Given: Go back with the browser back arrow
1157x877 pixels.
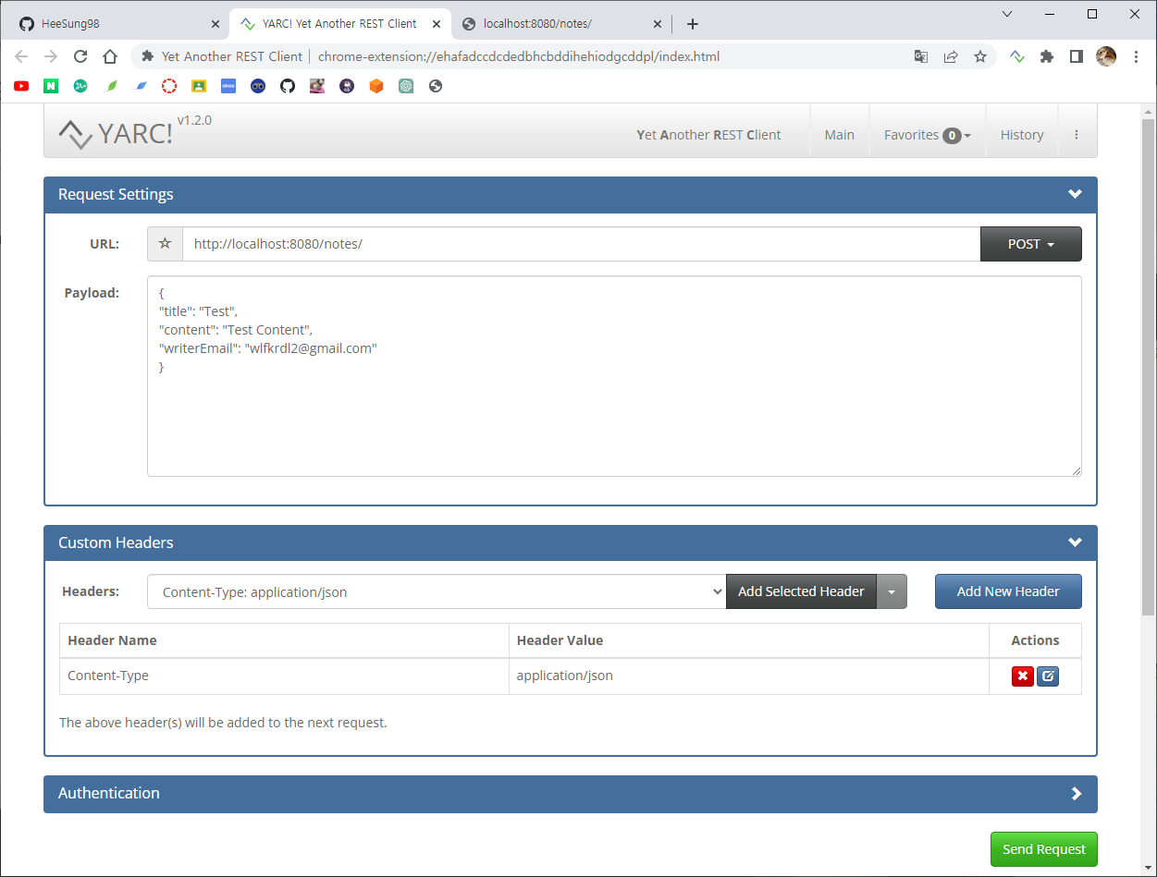Looking at the screenshot, I should point(21,56).
